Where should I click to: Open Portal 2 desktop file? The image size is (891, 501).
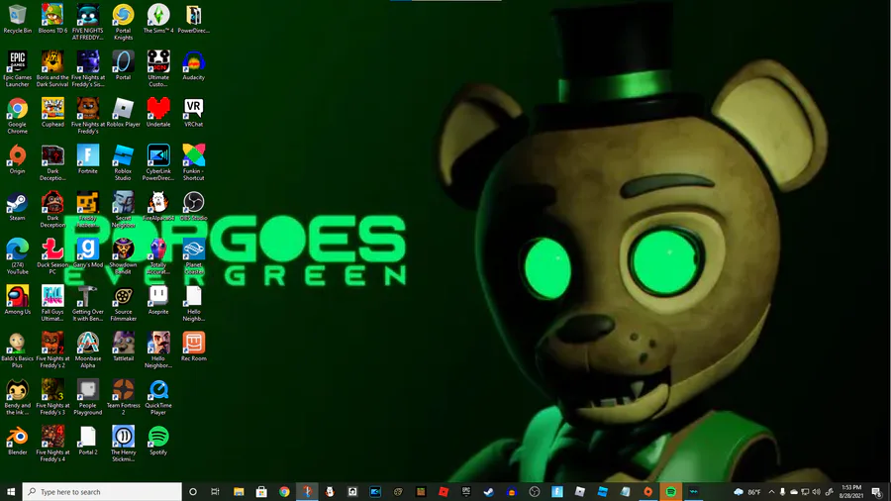88,441
